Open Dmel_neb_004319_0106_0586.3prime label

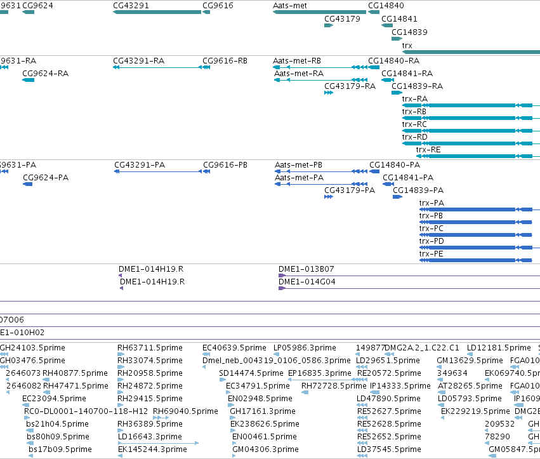coord(276,361)
